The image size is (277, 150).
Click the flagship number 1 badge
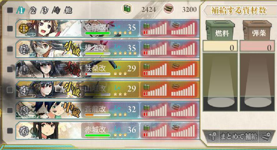click(23, 29)
